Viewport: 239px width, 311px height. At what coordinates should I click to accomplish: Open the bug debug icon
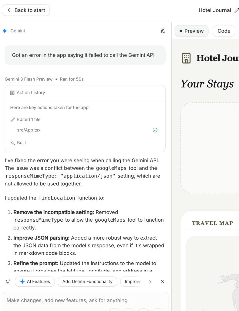(x=163, y=31)
